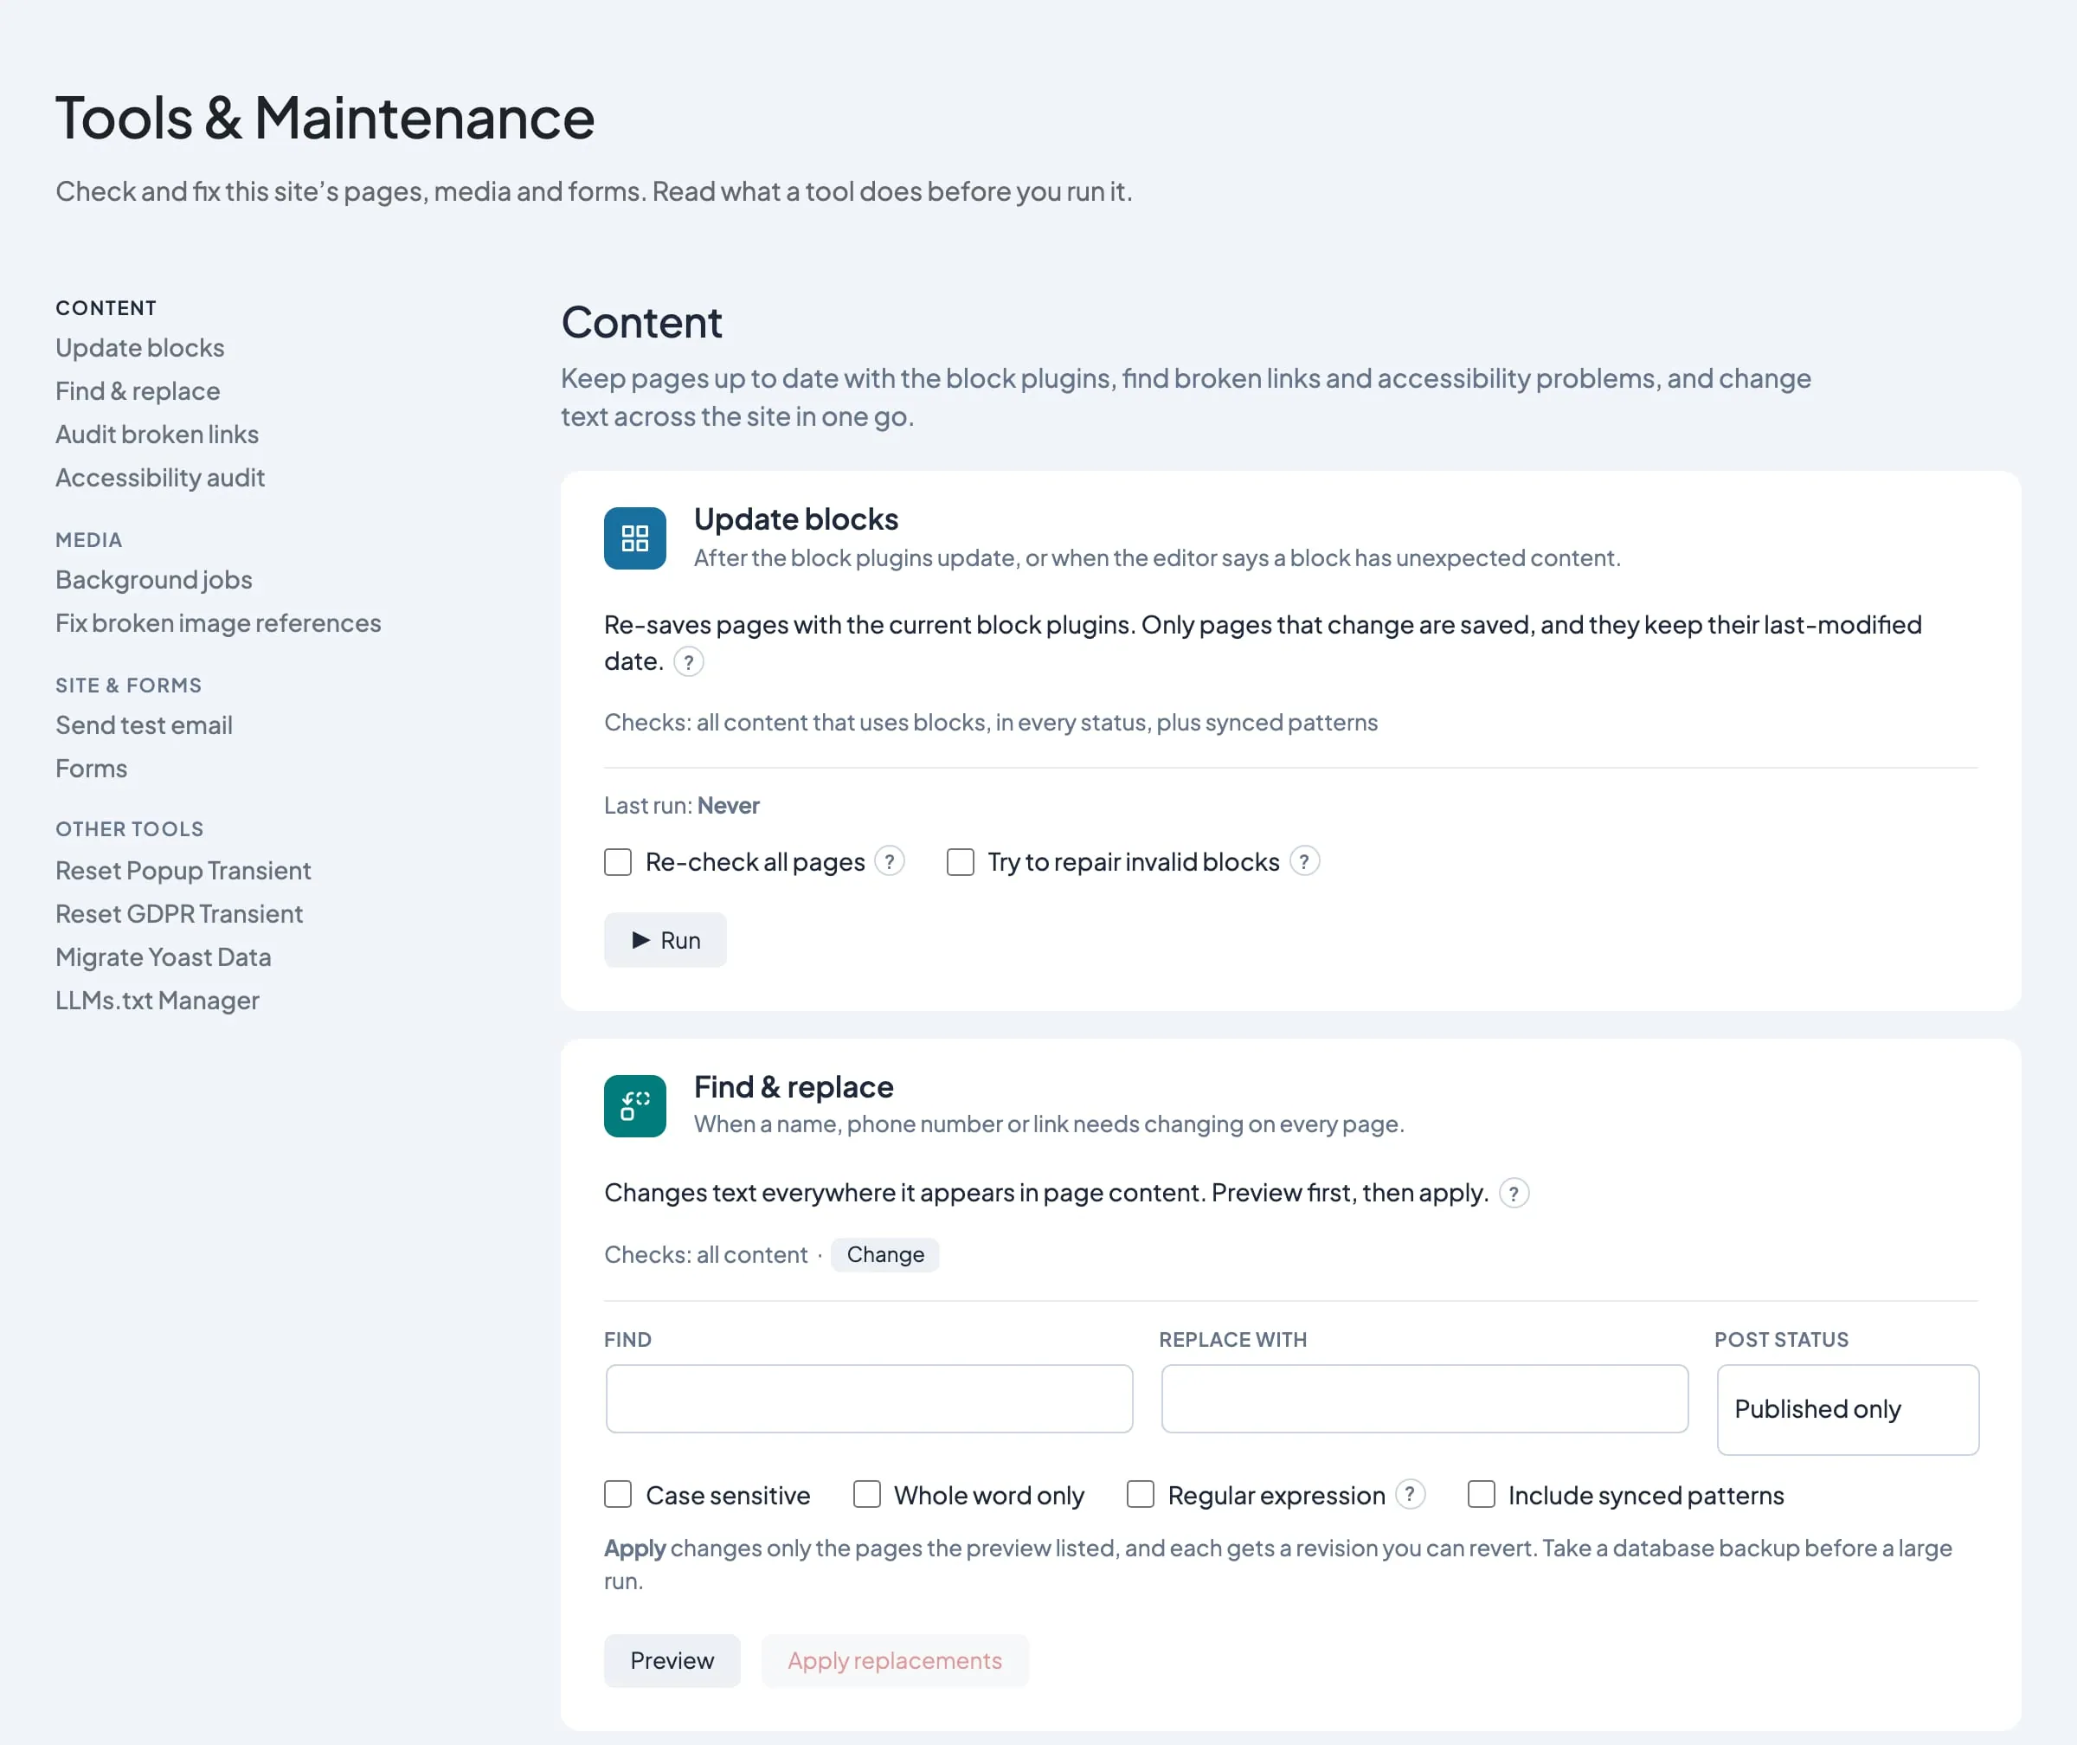Click the 'Last run: Never' status text
The height and width of the screenshot is (1745, 2077).
click(x=681, y=805)
